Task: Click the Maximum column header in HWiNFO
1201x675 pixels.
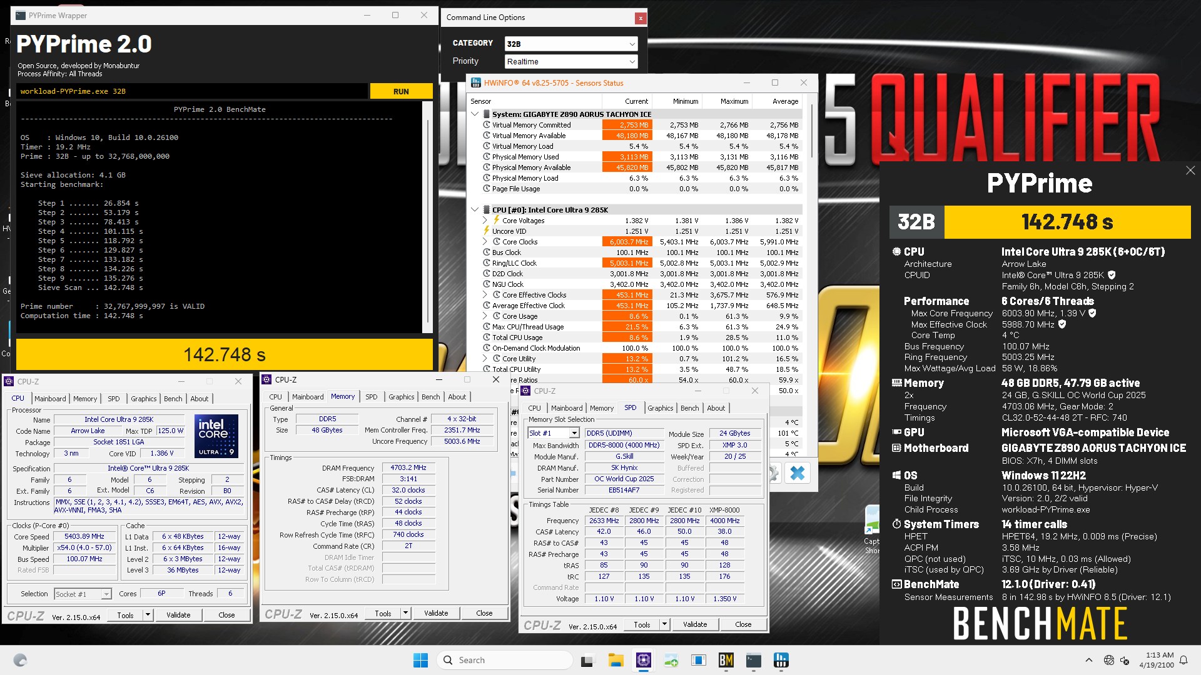Action: (726, 101)
